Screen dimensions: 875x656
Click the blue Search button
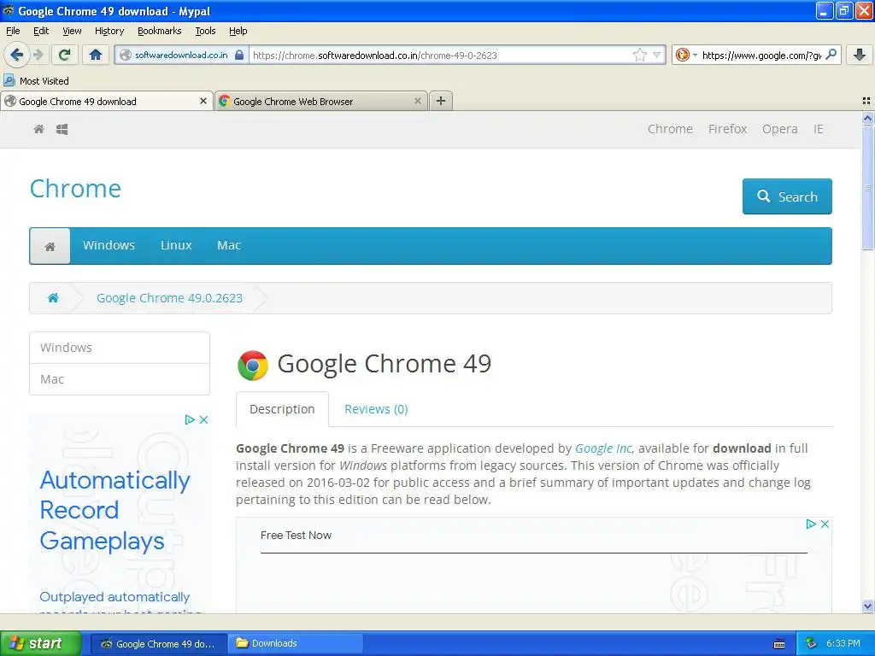[787, 196]
